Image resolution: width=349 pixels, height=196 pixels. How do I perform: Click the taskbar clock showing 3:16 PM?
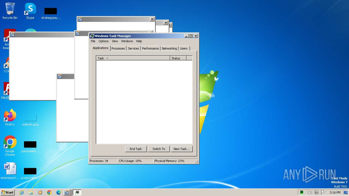(x=335, y=192)
